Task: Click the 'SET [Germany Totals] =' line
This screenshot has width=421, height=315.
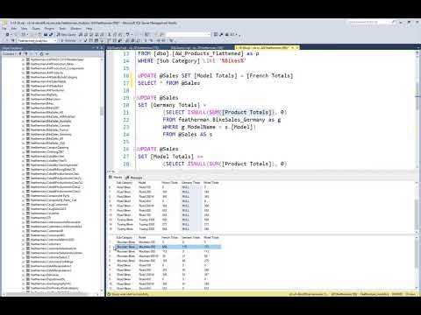Action: pos(172,105)
